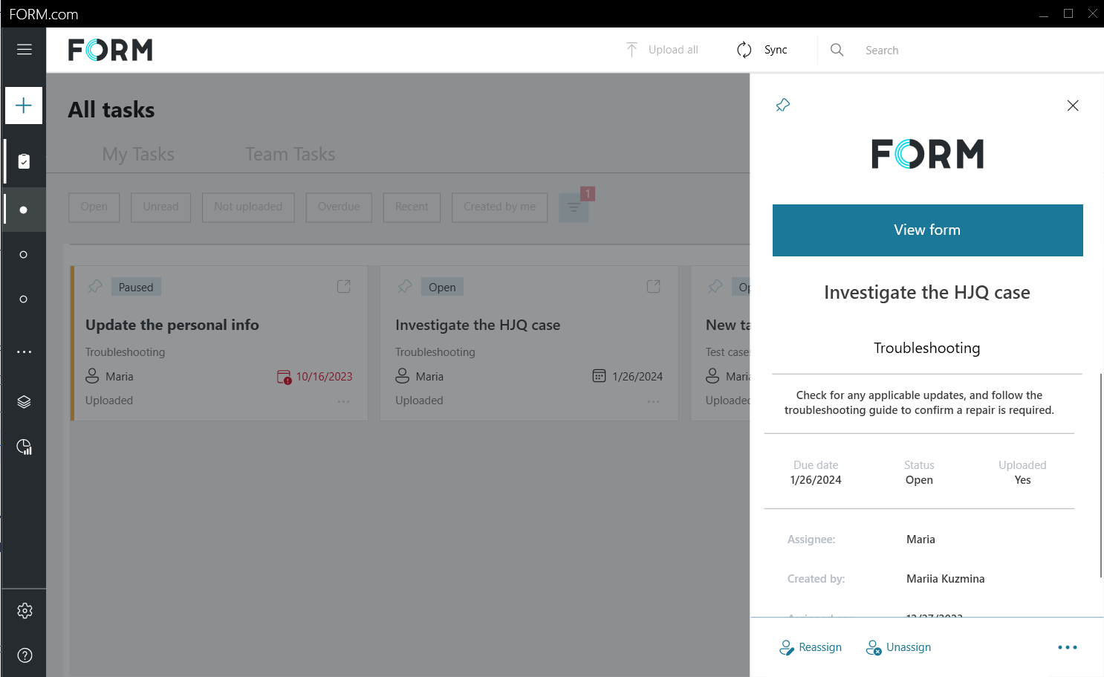Expand the sidebar more options ellipsis
Screen dimensions: 1104x677
[x=24, y=352]
